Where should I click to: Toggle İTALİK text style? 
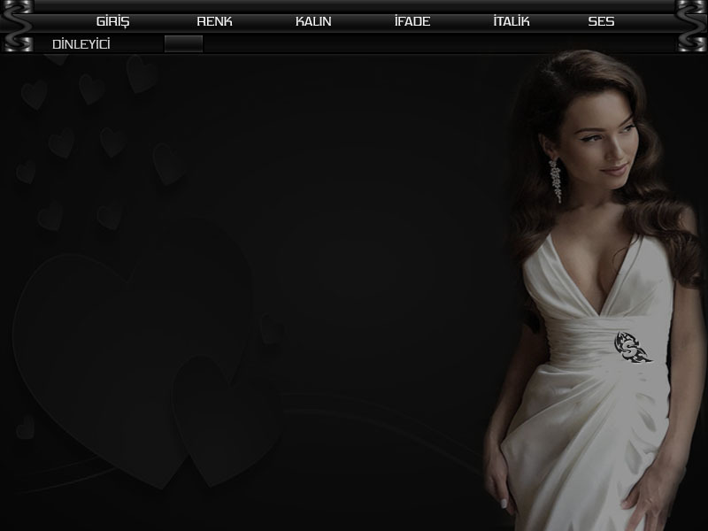[x=512, y=20]
